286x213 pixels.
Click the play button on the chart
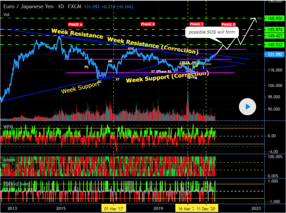pos(247,106)
